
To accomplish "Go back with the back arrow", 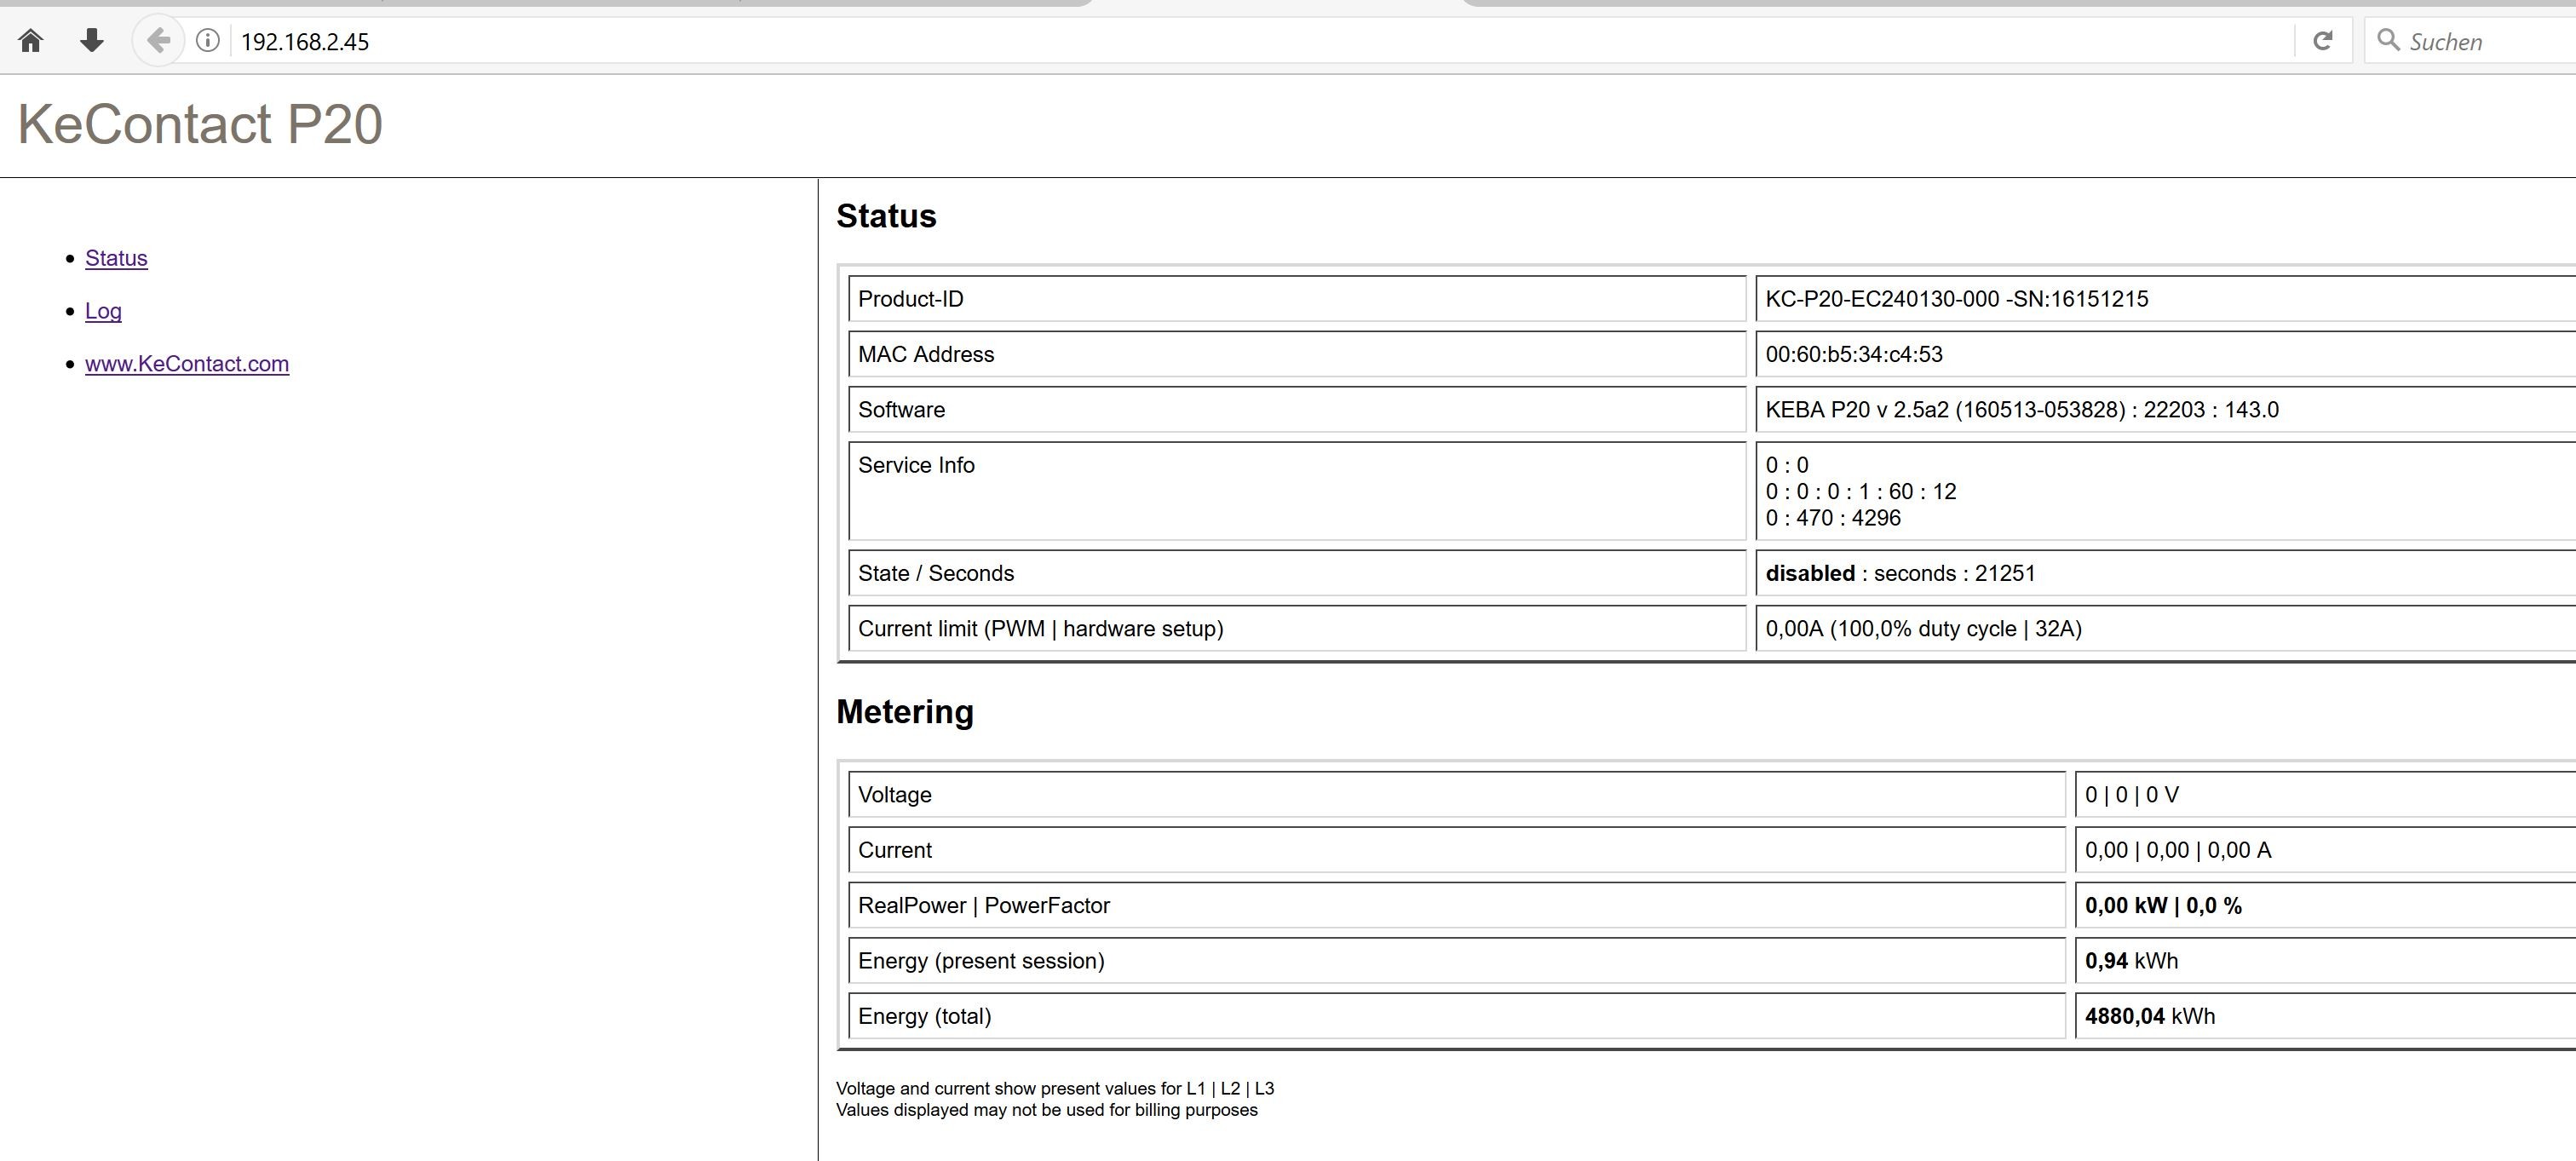I will (158, 41).
